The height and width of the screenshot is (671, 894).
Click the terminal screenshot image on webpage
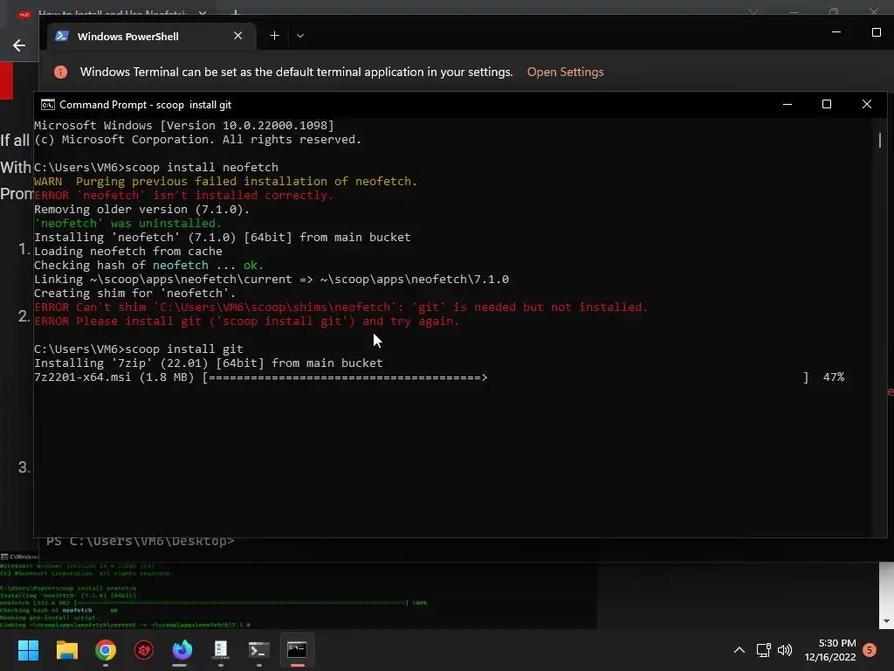click(299, 593)
